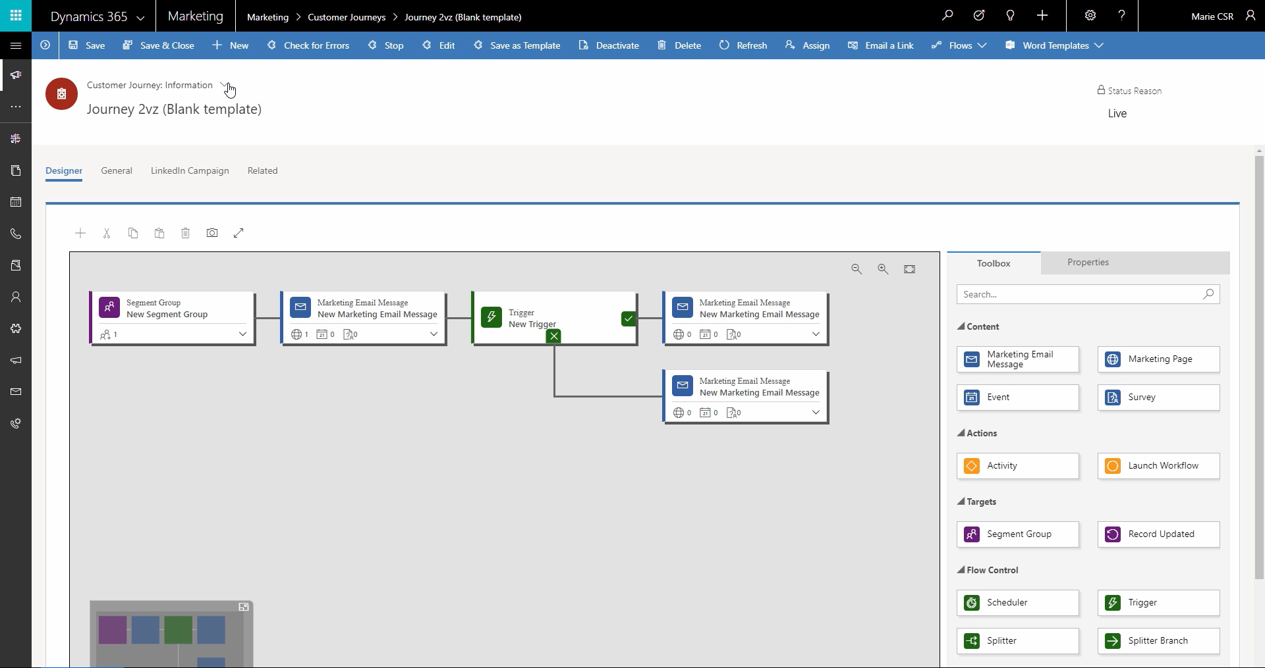Click Save as Template

(x=517, y=45)
